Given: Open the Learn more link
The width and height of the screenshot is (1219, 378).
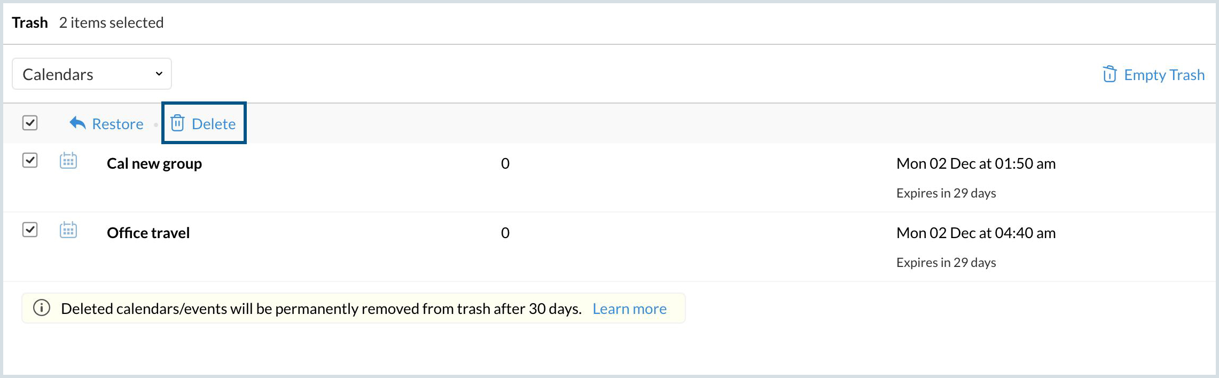Looking at the screenshot, I should [x=629, y=309].
